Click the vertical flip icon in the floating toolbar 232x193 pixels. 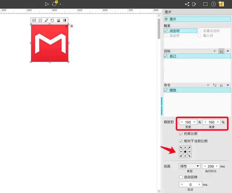pos(59,20)
